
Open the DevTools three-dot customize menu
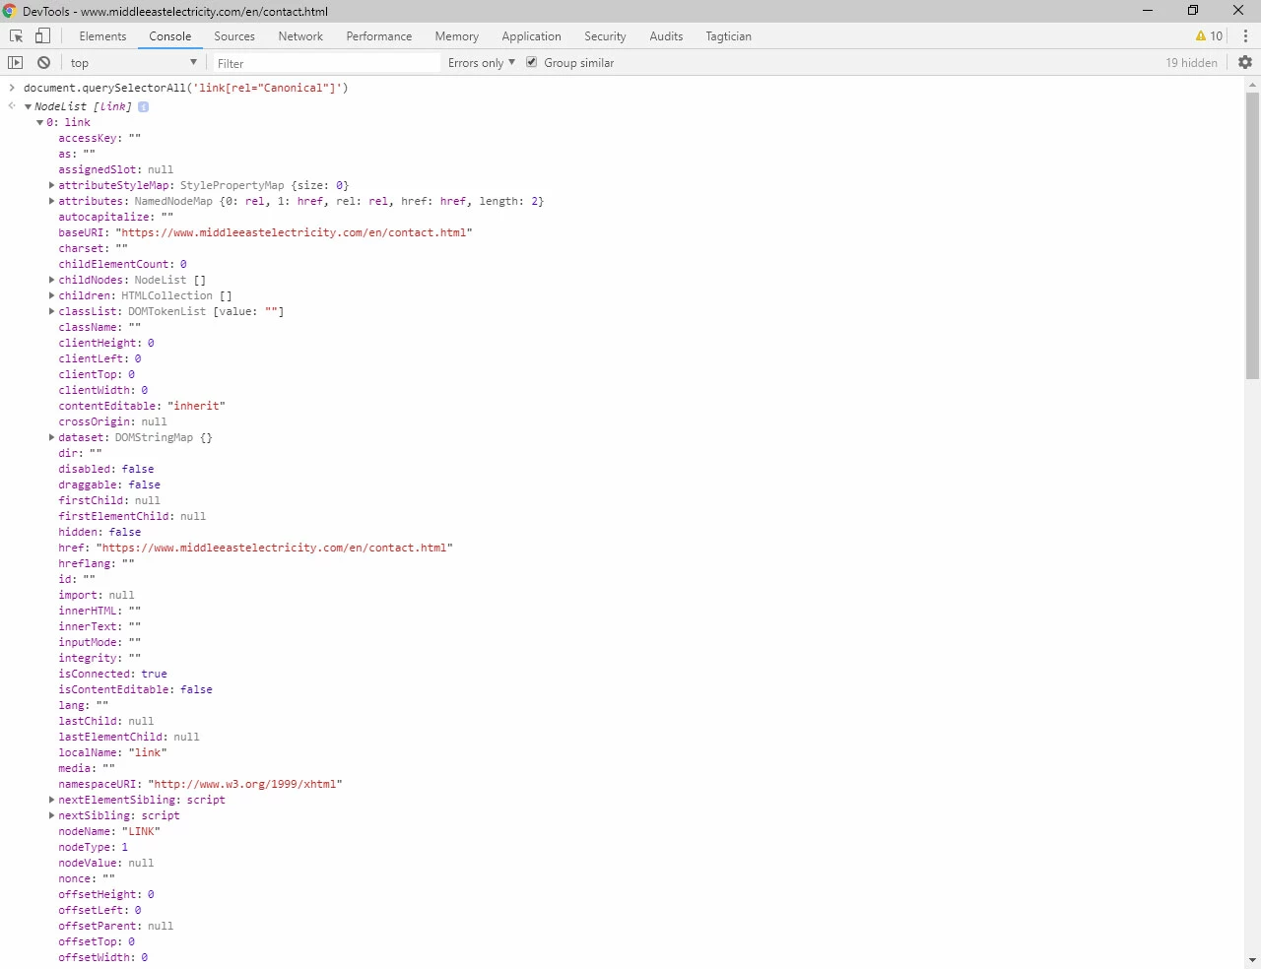pyautogui.click(x=1245, y=36)
